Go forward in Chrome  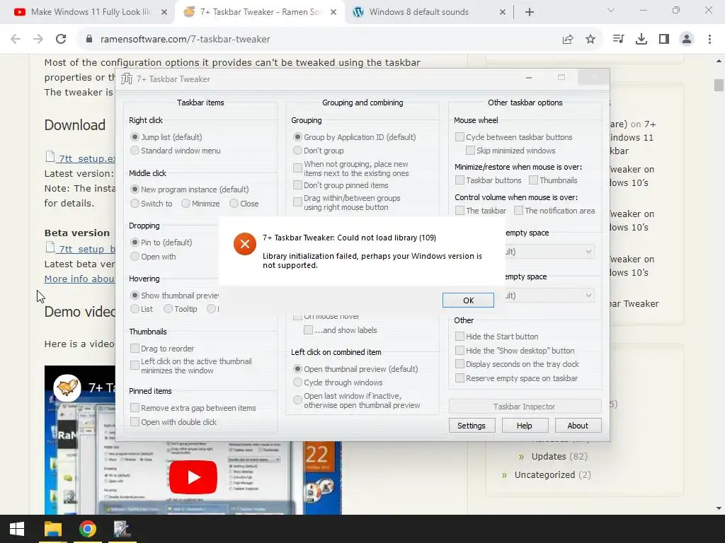point(38,40)
